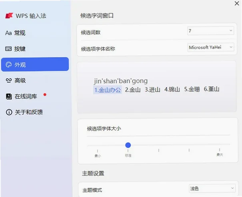The height and width of the screenshot is (197, 242).
Task: Select candidate 4.锦山 in preview
Action: pyautogui.click(x=172, y=90)
